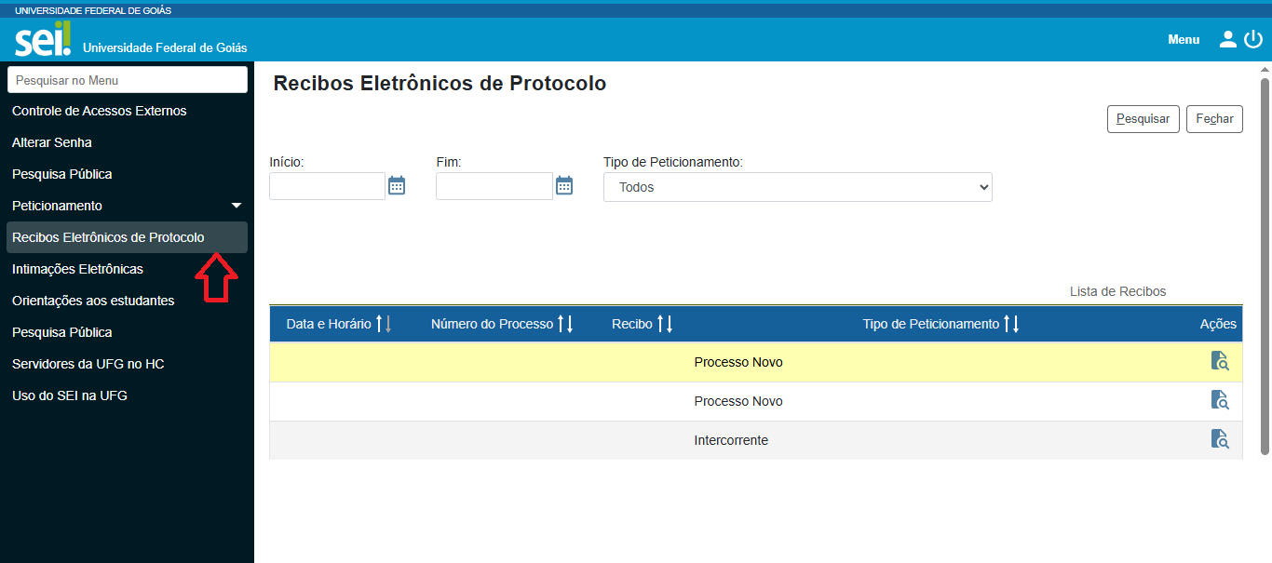Open the user account icon
Viewport: 1272px width, 563px height.
tap(1227, 40)
